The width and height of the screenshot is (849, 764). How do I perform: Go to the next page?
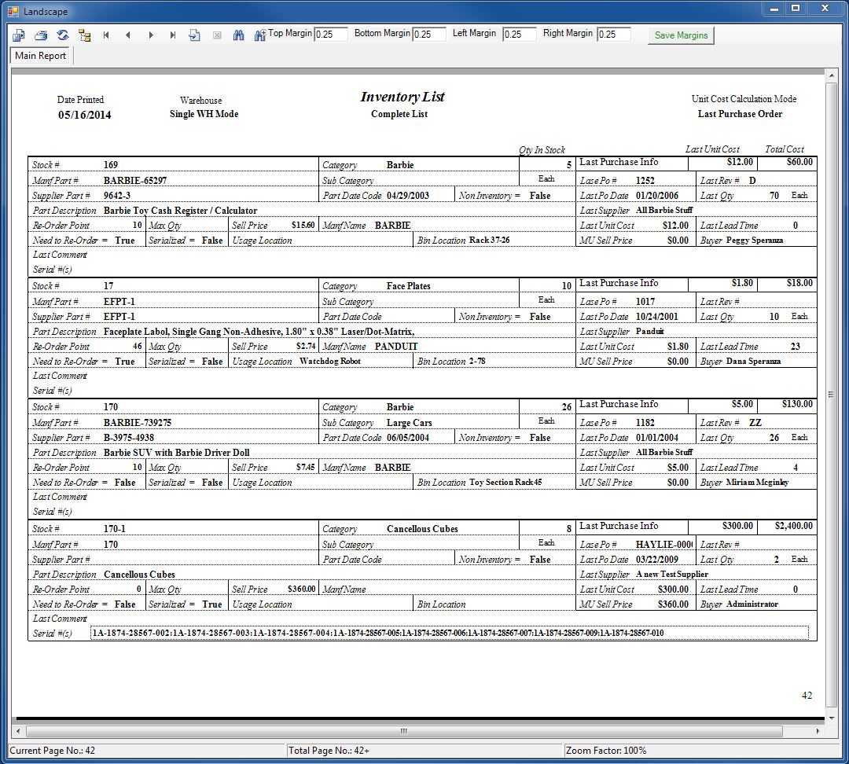(150, 35)
